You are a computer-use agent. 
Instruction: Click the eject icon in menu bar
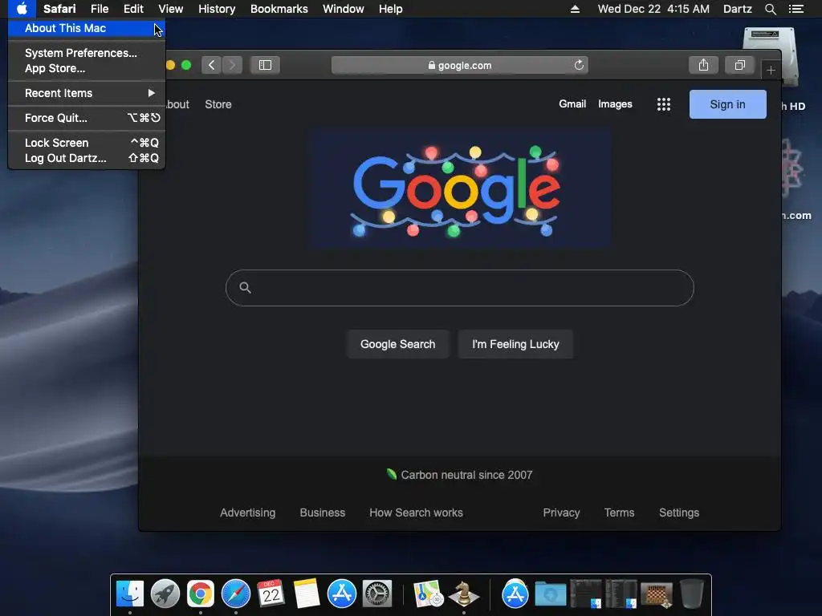tap(575, 9)
